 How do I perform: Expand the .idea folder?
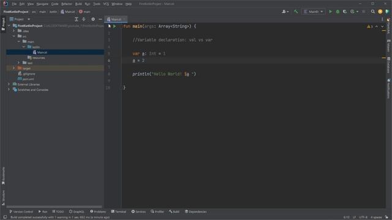pos(14,31)
